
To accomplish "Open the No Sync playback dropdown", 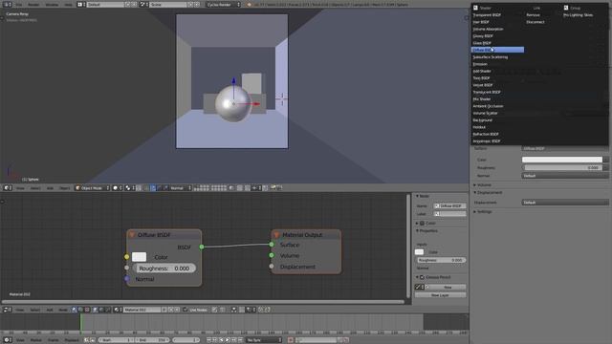I will tap(264, 340).
